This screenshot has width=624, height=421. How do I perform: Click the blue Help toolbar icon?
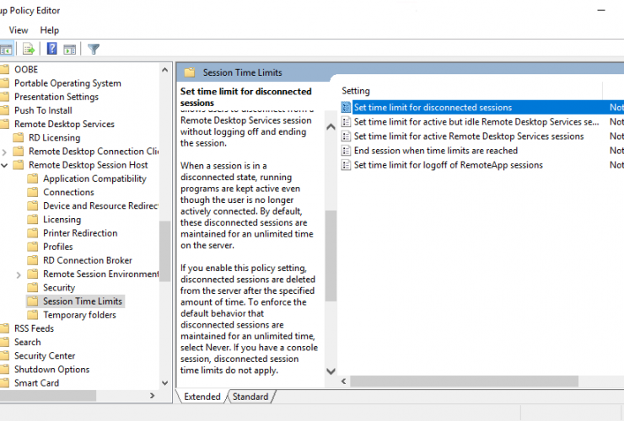coord(52,49)
